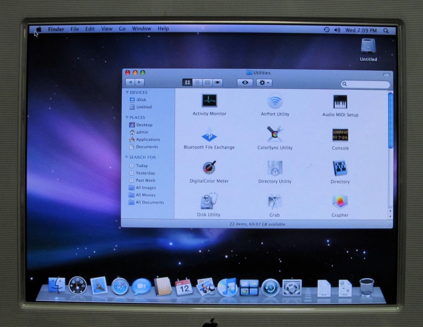Launch Mail from the Dock

(99, 286)
